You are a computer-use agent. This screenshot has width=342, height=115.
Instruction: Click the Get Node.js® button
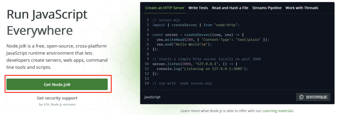pos(57,84)
